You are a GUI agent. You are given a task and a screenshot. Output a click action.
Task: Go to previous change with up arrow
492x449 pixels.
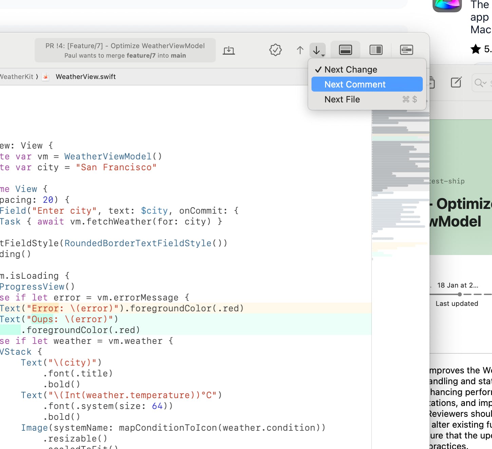pyautogui.click(x=300, y=50)
